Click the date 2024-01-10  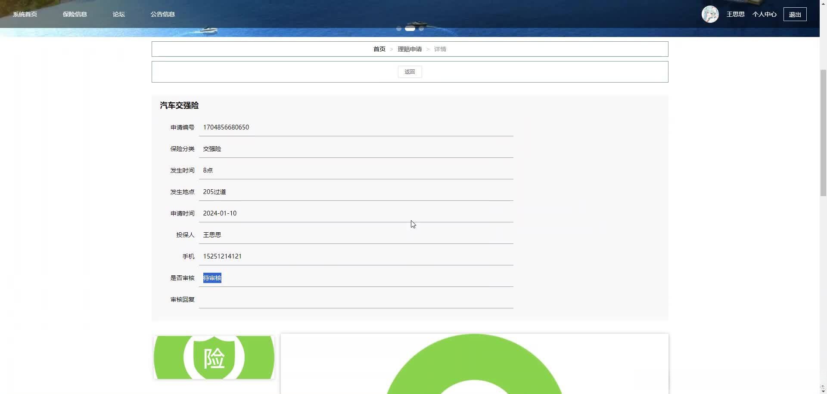tap(220, 213)
